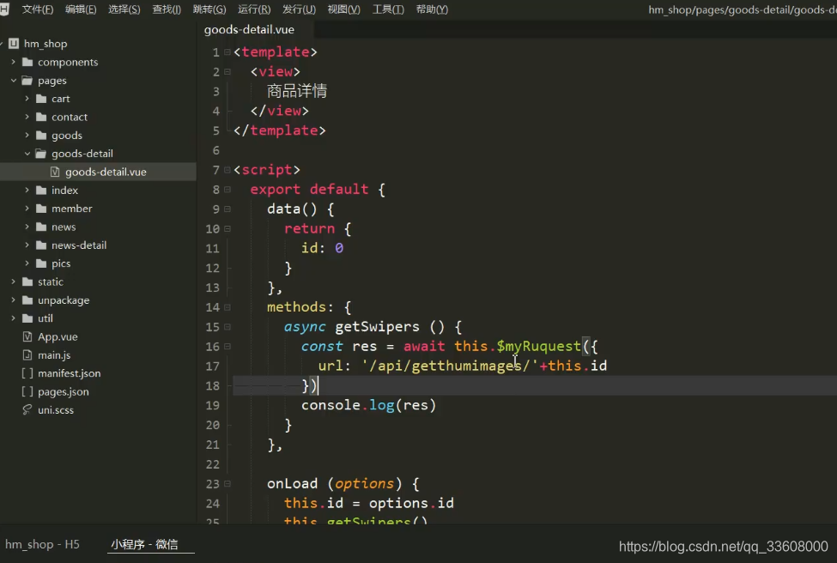Click the pages open-folder icon
This screenshot has width=837, height=563.
(x=27, y=80)
